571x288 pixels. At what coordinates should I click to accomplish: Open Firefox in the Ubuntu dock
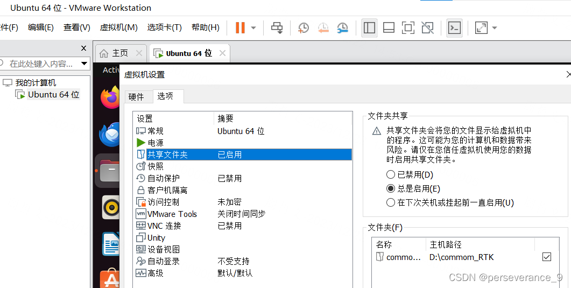click(x=110, y=97)
